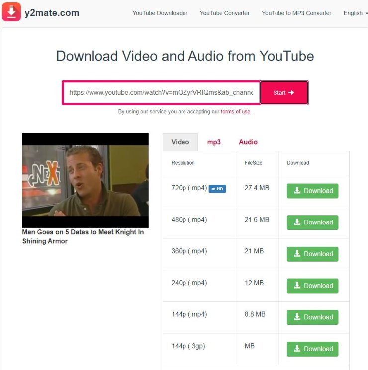Open YouTube to MP3 Converter link
This screenshot has width=368, height=370.
(x=296, y=13)
